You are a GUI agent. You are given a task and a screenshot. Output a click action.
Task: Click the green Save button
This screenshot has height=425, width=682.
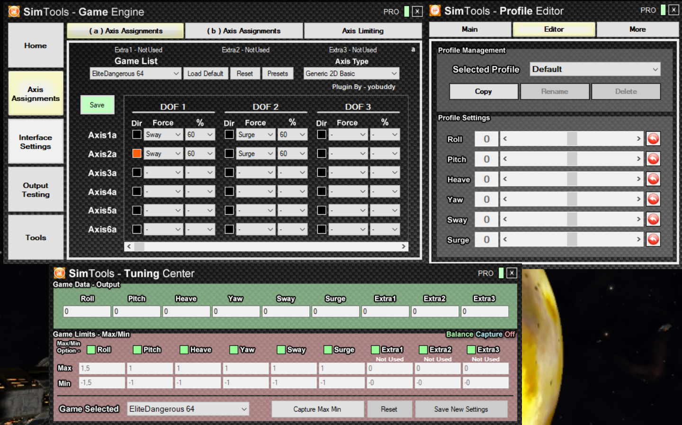point(97,105)
